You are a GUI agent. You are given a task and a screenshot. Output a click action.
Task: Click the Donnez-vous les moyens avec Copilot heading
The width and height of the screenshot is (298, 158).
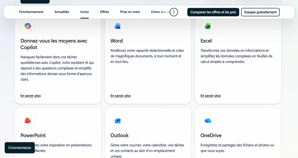pyautogui.click(x=54, y=44)
